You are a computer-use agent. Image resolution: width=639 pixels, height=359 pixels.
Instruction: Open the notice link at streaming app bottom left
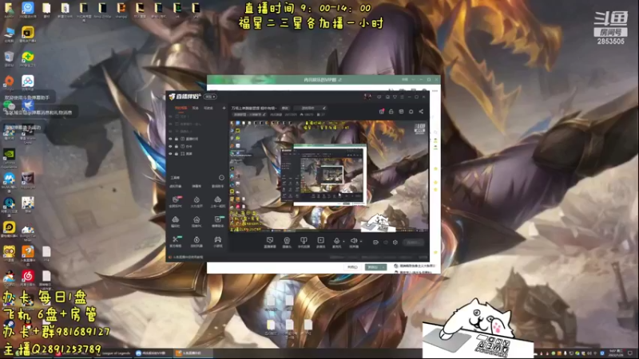point(187,257)
